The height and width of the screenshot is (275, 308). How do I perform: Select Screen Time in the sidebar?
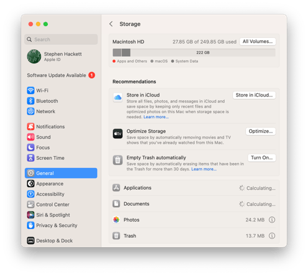point(61,158)
